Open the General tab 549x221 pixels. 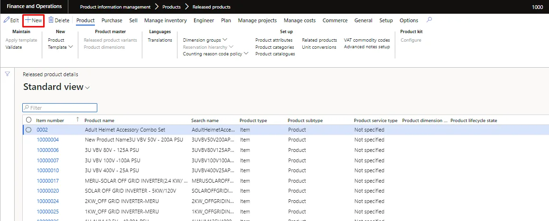click(x=363, y=20)
